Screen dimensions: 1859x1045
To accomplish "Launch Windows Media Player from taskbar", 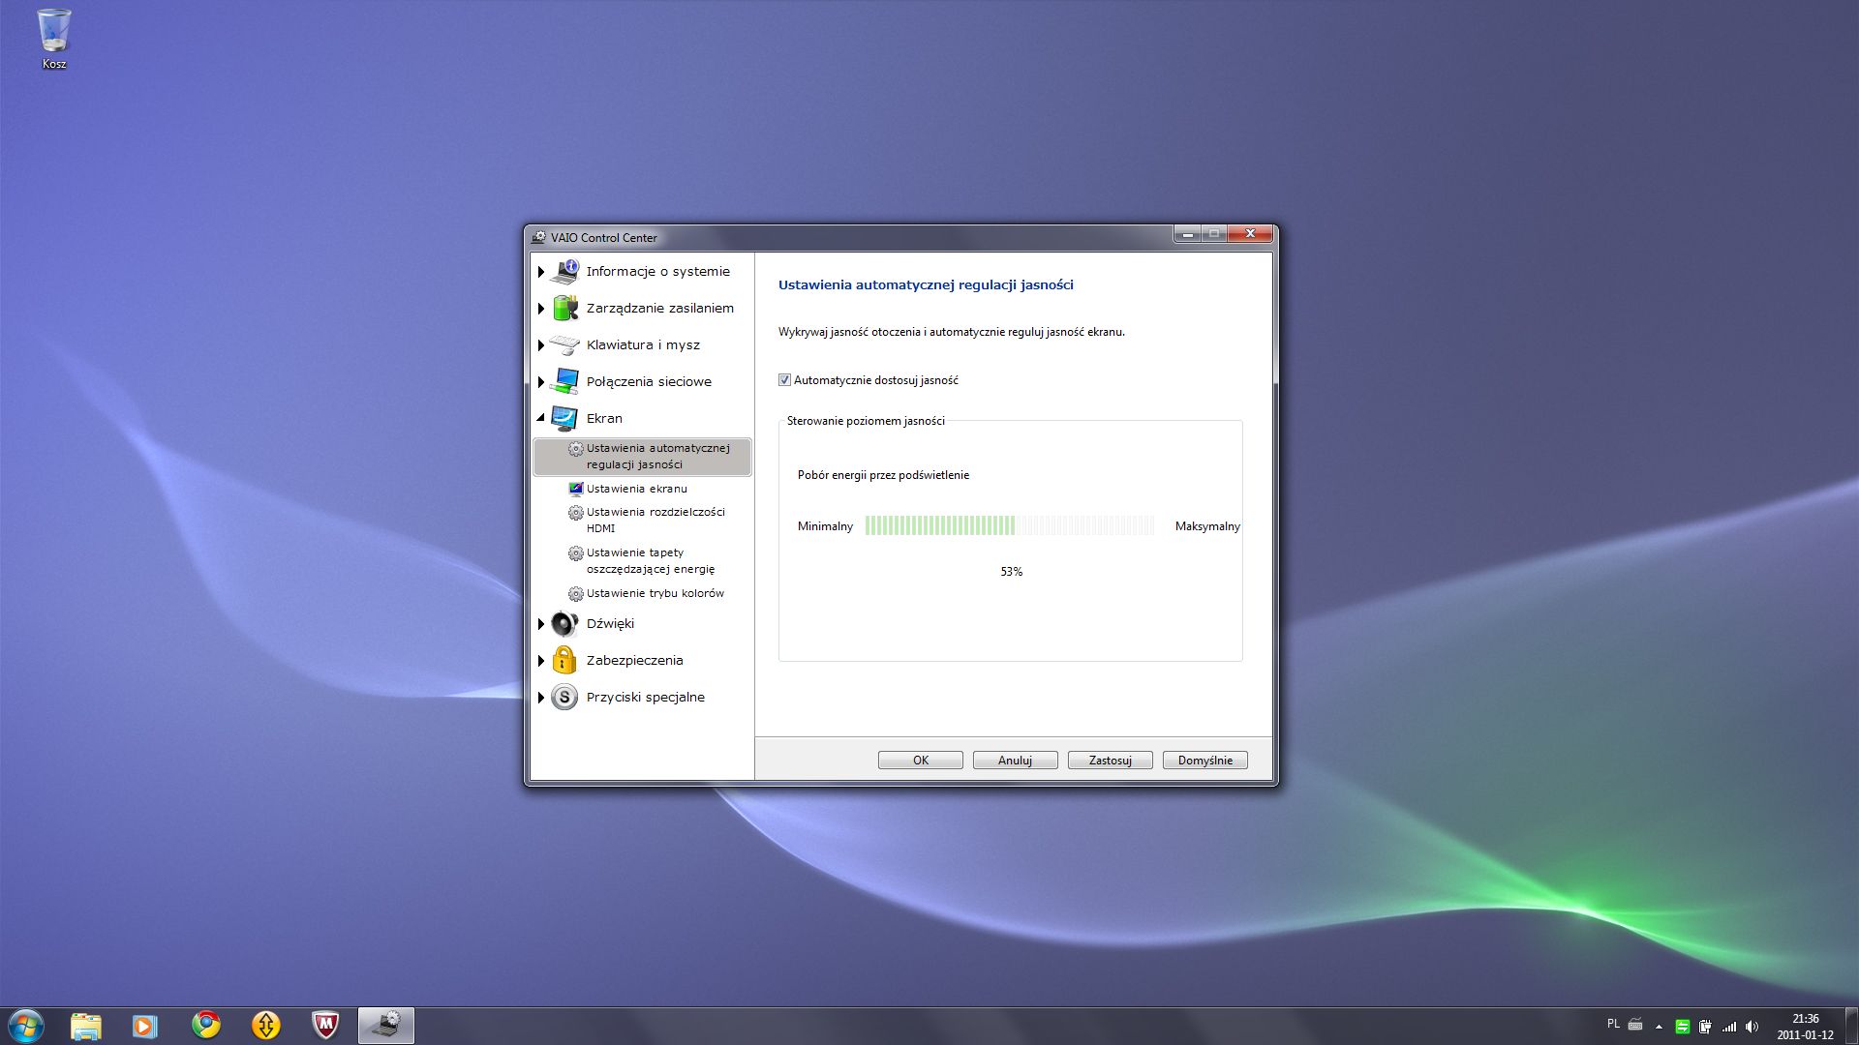I will coord(145,1026).
